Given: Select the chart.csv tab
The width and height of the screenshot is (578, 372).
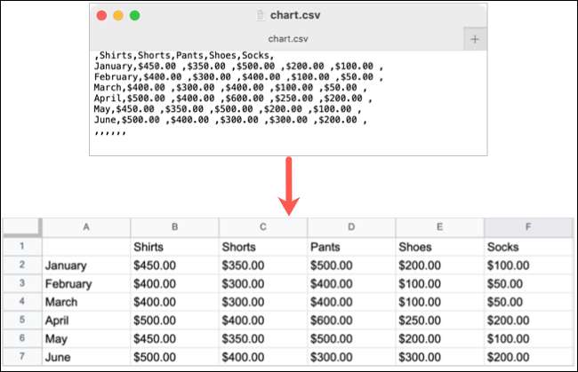Looking at the screenshot, I should (288, 39).
